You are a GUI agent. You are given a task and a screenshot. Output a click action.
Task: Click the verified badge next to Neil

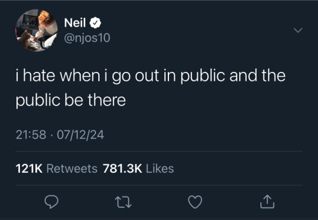(x=95, y=23)
